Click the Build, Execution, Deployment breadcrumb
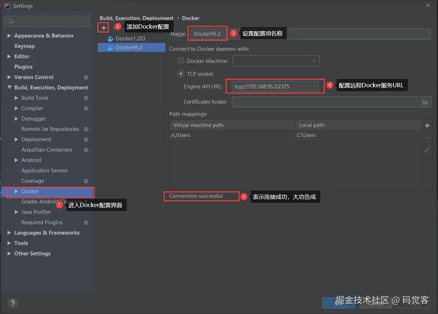The height and width of the screenshot is (314, 438). pos(136,18)
